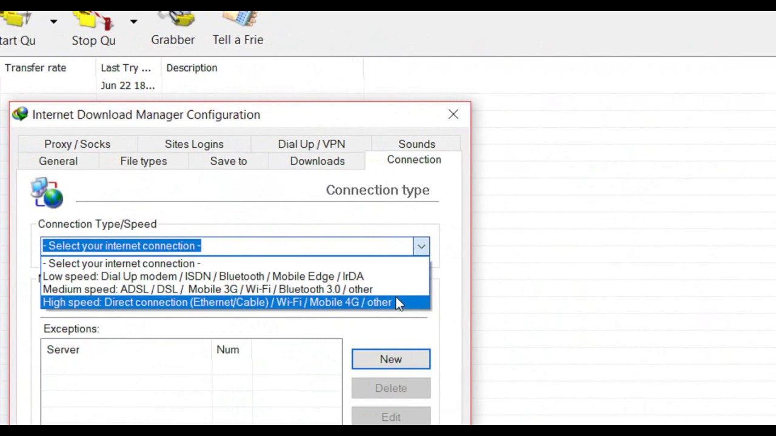Viewport: 776px width, 436px height.
Task: Click the 'Jun 22 18...' last try cell
Action: point(128,85)
